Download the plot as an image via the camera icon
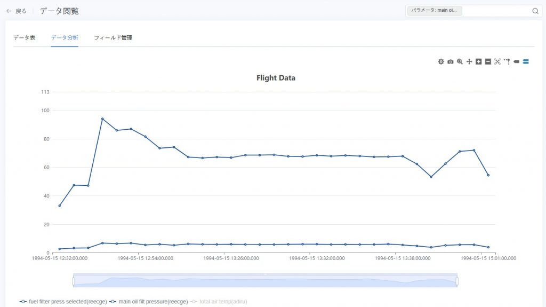Viewport: 546px width, 307px height. point(451,62)
